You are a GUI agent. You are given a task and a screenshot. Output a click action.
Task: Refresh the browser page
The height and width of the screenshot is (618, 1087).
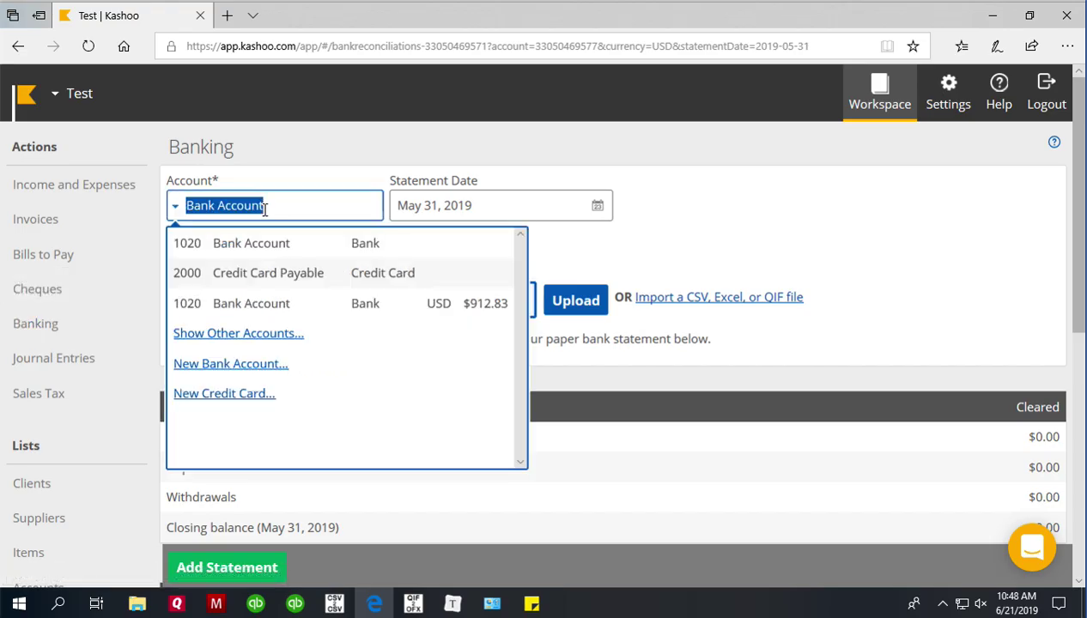pos(88,46)
